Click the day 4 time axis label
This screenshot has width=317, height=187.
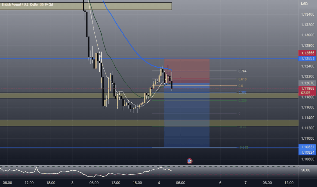(159, 183)
